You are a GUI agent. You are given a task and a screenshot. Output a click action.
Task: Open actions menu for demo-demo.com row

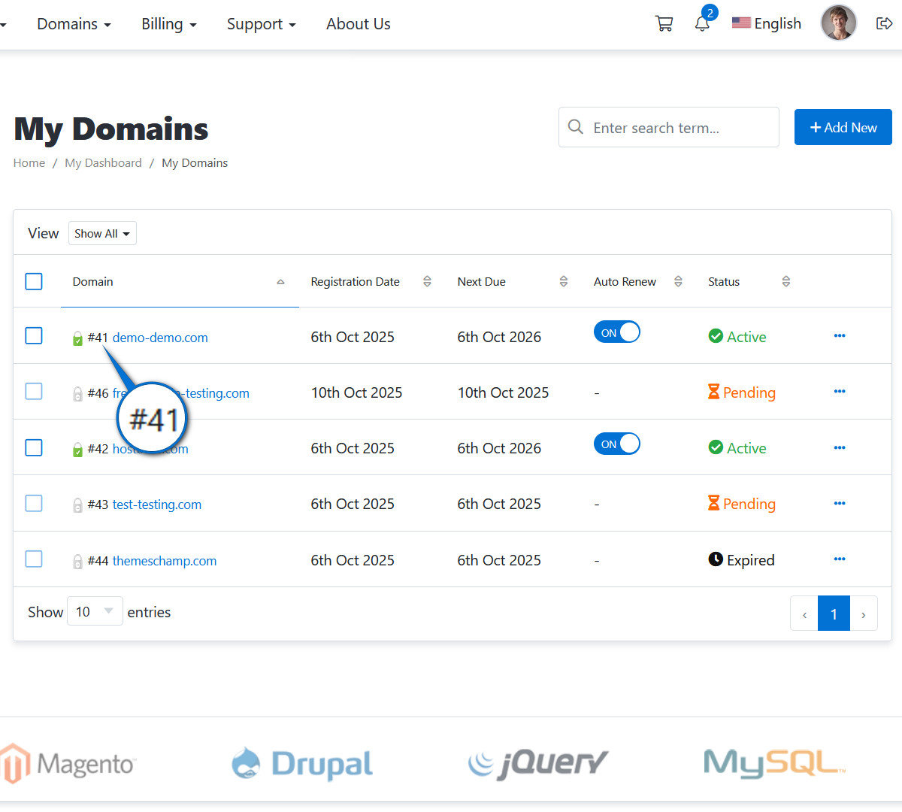tap(840, 336)
